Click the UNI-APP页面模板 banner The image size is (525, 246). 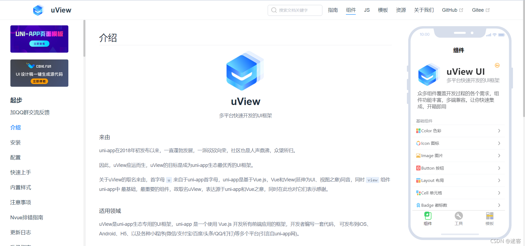pos(39,39)
